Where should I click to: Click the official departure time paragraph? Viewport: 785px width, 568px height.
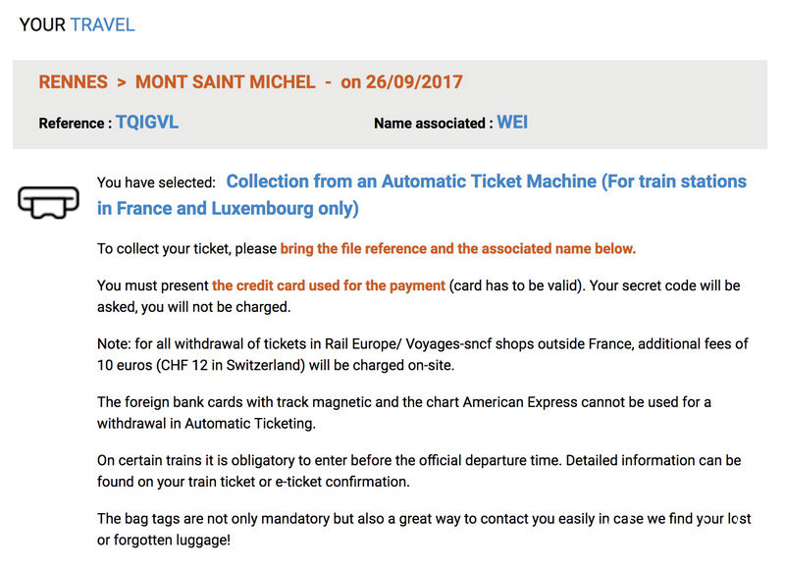[x=419, y=471]
